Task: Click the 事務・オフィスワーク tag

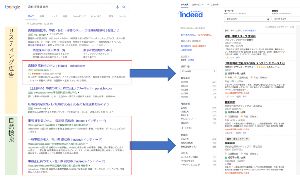Action: point(237,139)
